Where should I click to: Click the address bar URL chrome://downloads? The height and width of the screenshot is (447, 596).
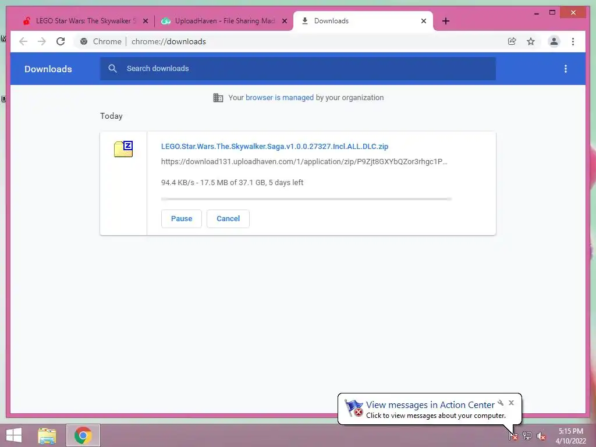(169, 41)
